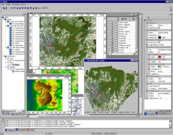The image size is (173, 135).
Task: Click the landsat_training table icon in tree
Action: (13, 71)
